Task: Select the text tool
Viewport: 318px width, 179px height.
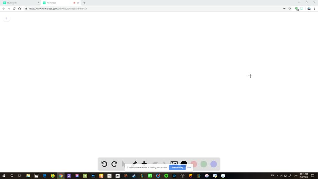Action: [x=164, y=163]
